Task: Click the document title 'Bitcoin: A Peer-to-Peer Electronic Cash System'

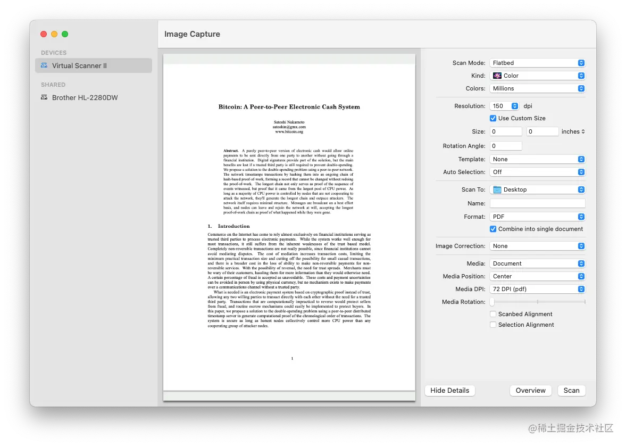Action: point(289,106)
